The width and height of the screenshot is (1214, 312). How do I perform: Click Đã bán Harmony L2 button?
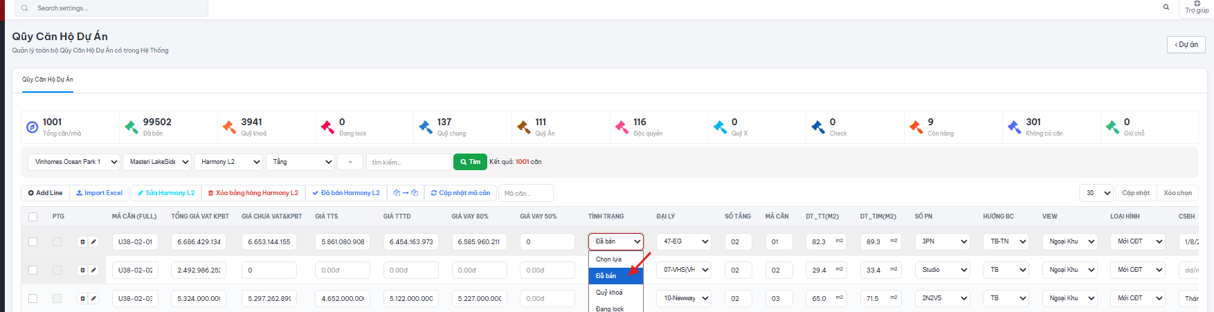[346, 193]
